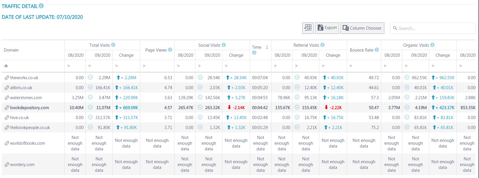Image resolution: width=479 pixels, height=178 pixels.
Task: Click the 853.35K value in the bookdepository.com row
Action: pos(468,108)
